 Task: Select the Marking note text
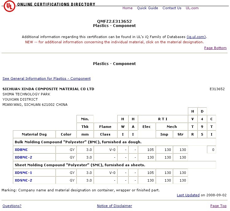pyautogui.click(x=80, y=190)
